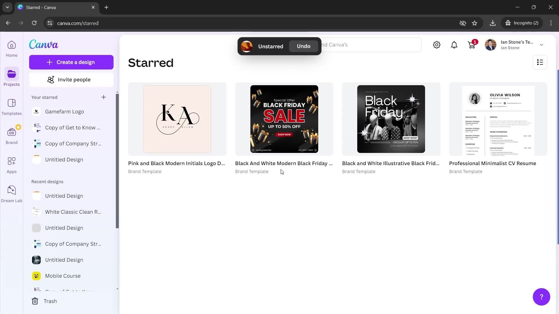Click shopping cart icon in header
This screenshot has height=314, width=559.
471,45
